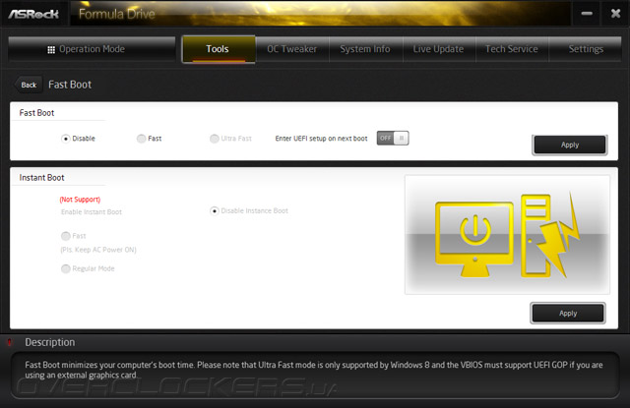The image size is (630, 408).
Task: Click the computer power illustration
Action: pyautogui.click(x=507, y=235)
